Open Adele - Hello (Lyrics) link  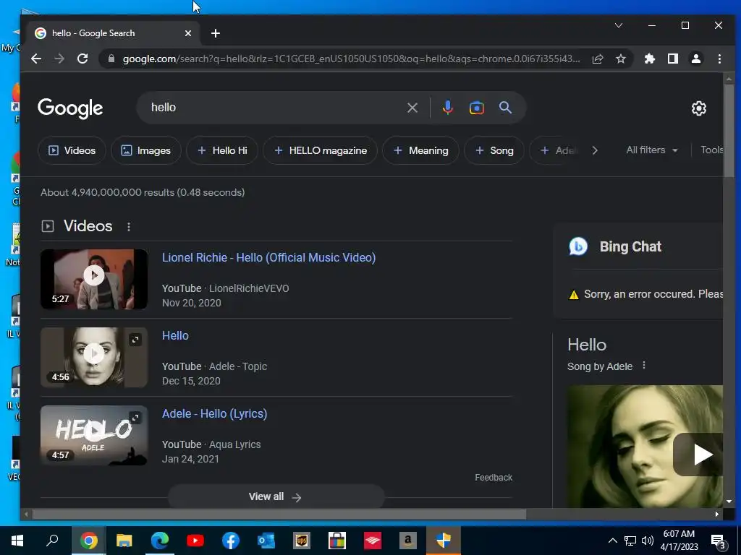click(x=214, y=414)
